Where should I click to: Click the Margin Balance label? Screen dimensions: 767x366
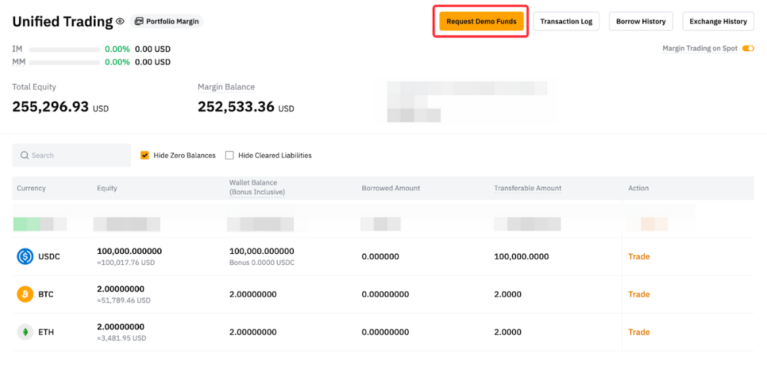pos(226,87)
